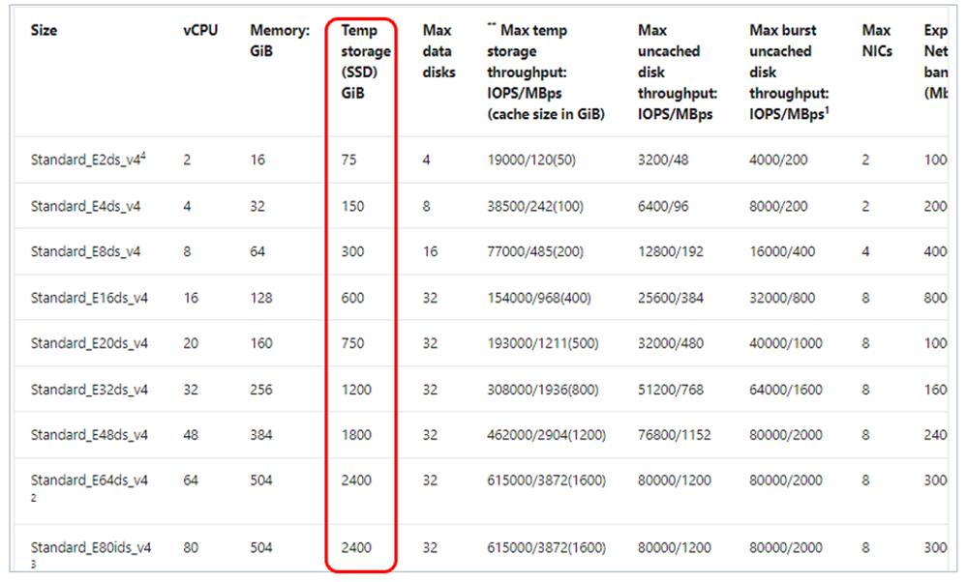Select the Standard_E16ds_v4 size name
967x582 pixels.
coord(89,298)
